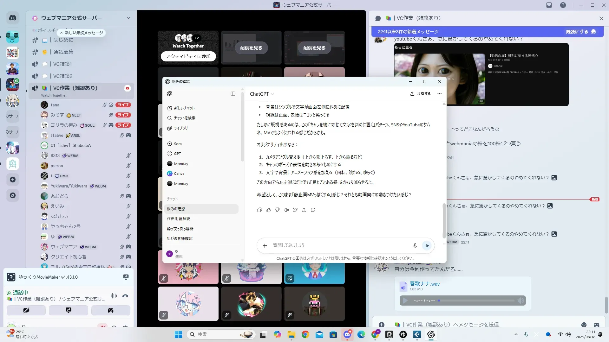
Task: Click the microphone dictation icon in prompt box
Action: tap(415, 246)
